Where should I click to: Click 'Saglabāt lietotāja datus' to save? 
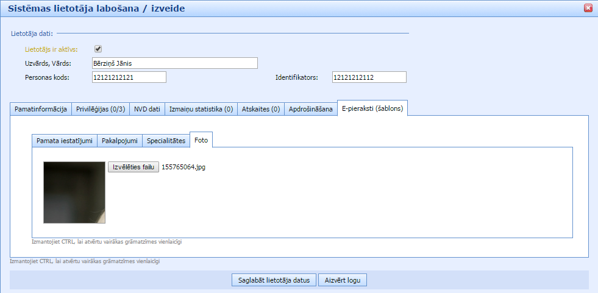point(274,280)
